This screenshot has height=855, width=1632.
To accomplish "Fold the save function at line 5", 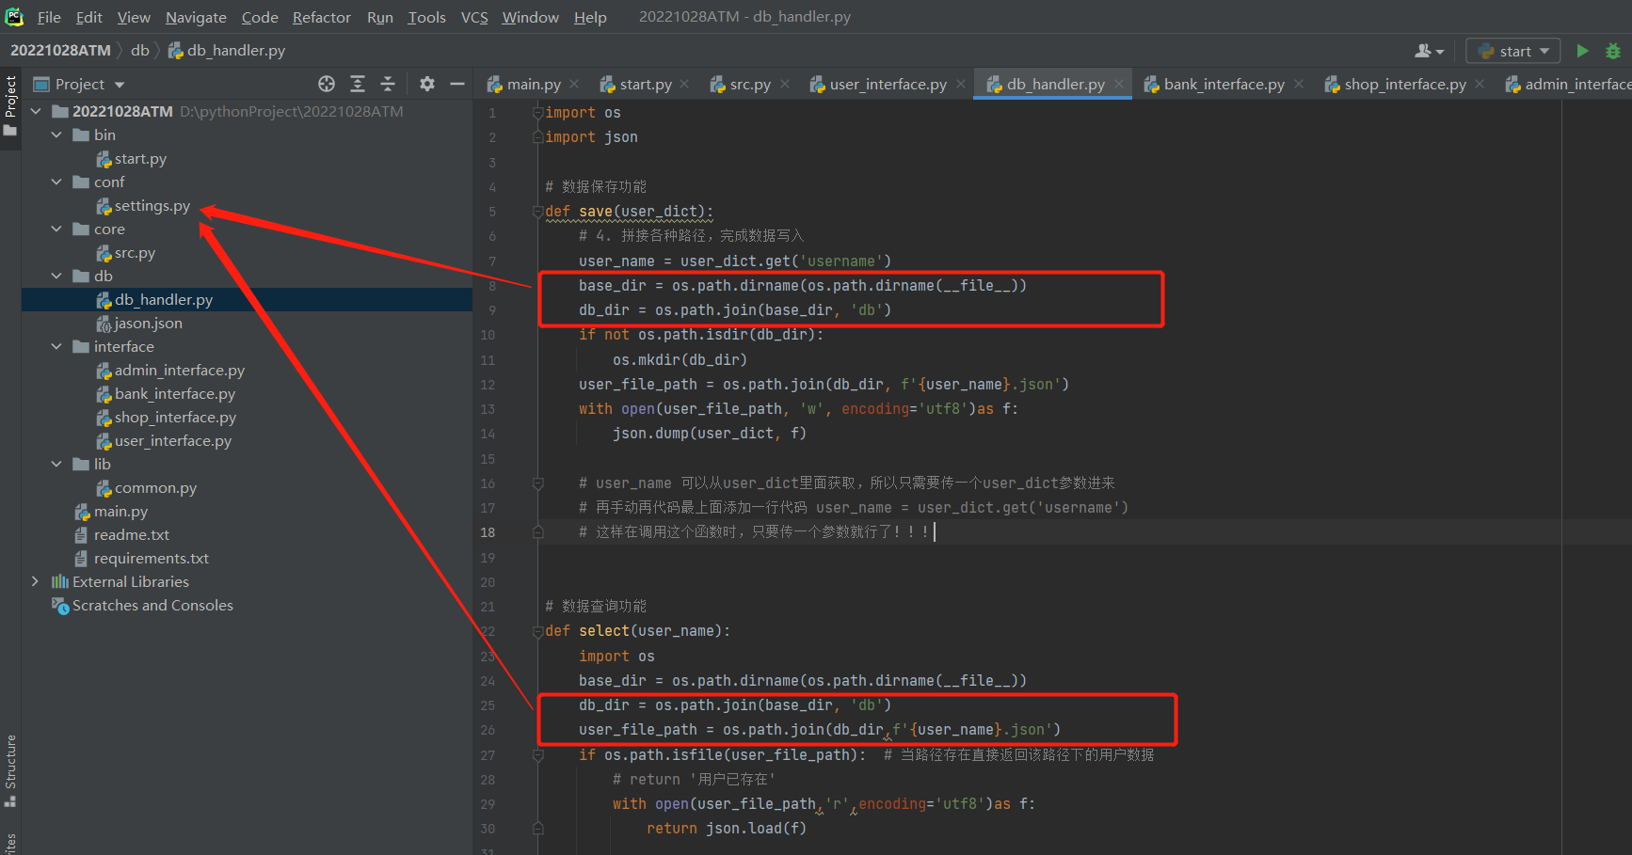I will pyautogui.click(x=538, y=211).
